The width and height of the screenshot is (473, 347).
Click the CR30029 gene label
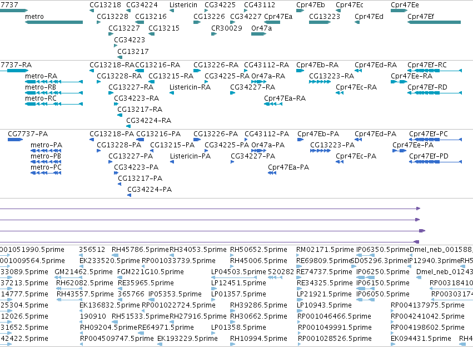point(227,28)
